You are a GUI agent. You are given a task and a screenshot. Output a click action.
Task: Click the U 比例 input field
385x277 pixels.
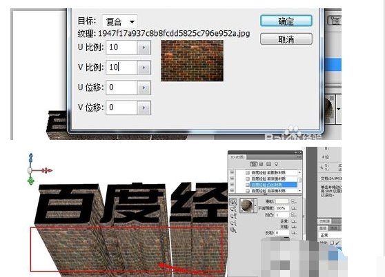(x=121, y=47)
